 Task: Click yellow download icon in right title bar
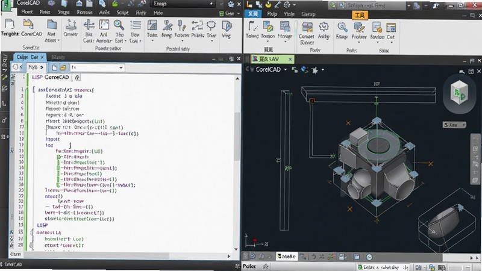pyautogui.click(x=268, y=4)
